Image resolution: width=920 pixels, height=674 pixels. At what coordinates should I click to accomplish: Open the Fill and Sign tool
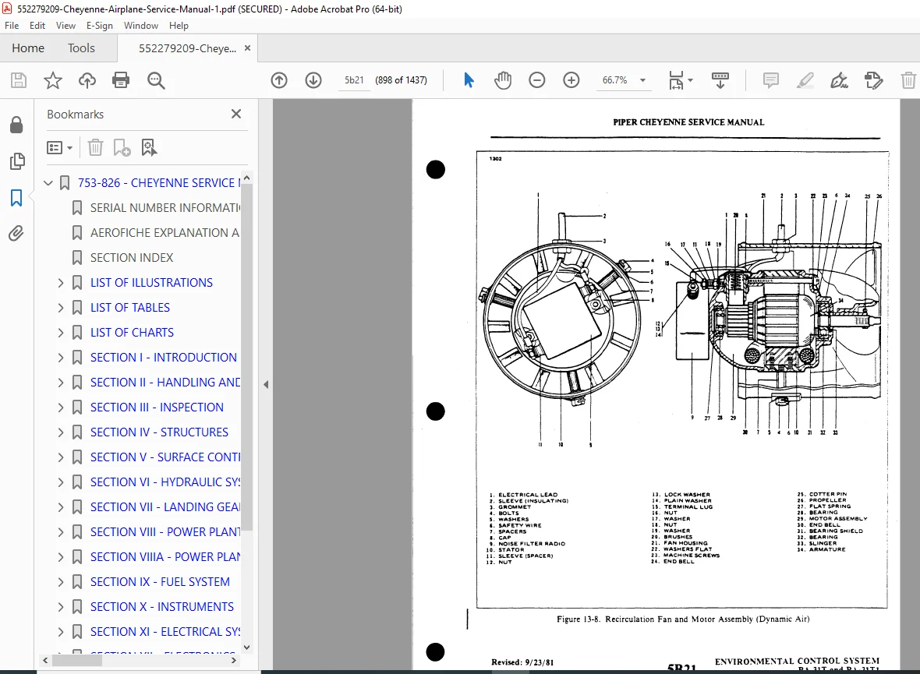tap(839, 80)
